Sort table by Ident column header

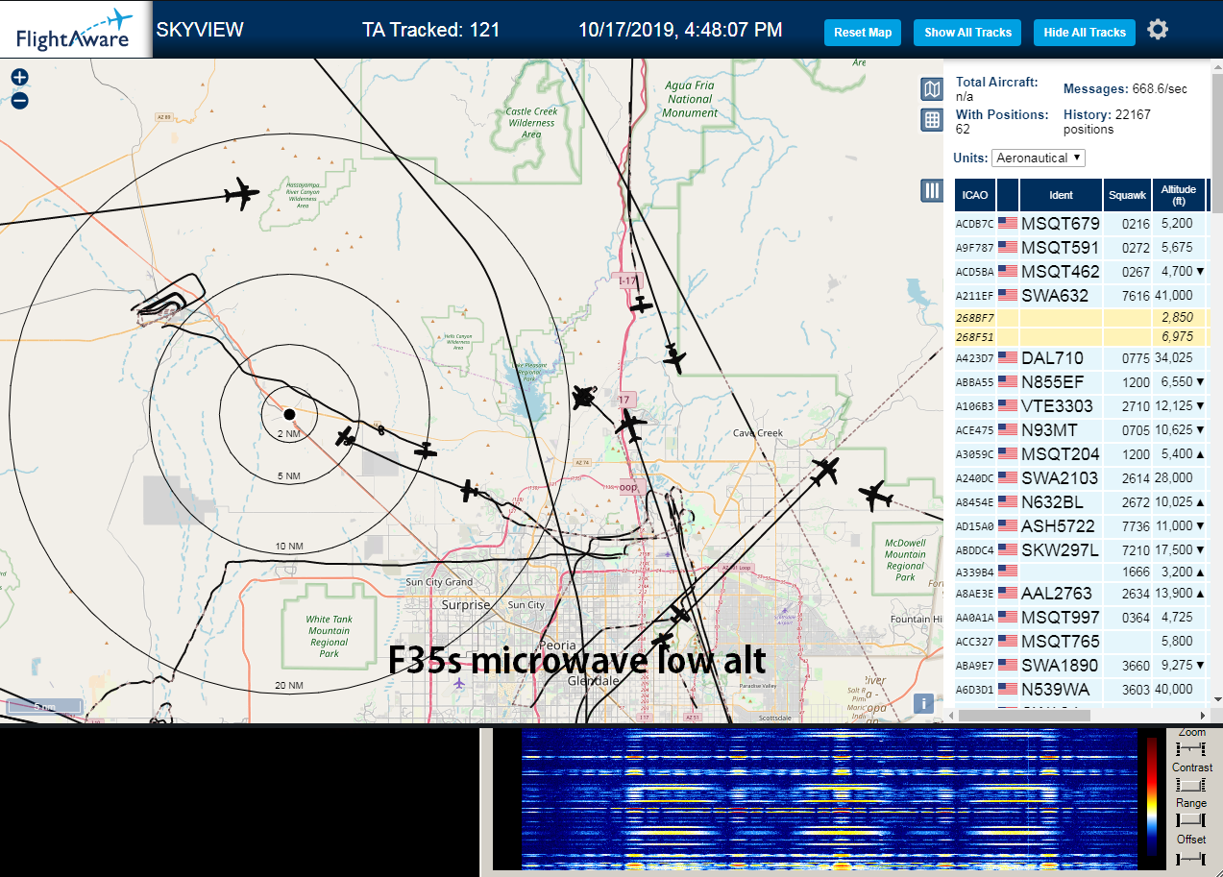tap(1061, 195)
